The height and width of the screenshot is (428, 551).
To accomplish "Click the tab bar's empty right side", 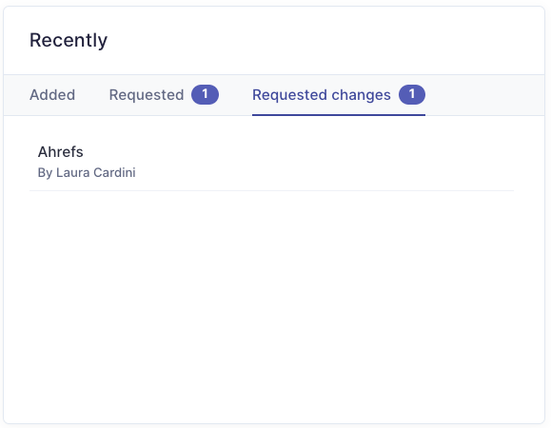I will 485,95.
